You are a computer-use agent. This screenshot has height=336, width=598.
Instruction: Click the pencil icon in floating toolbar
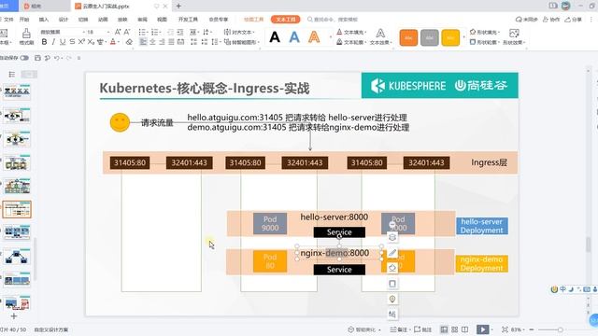[392, 253]
